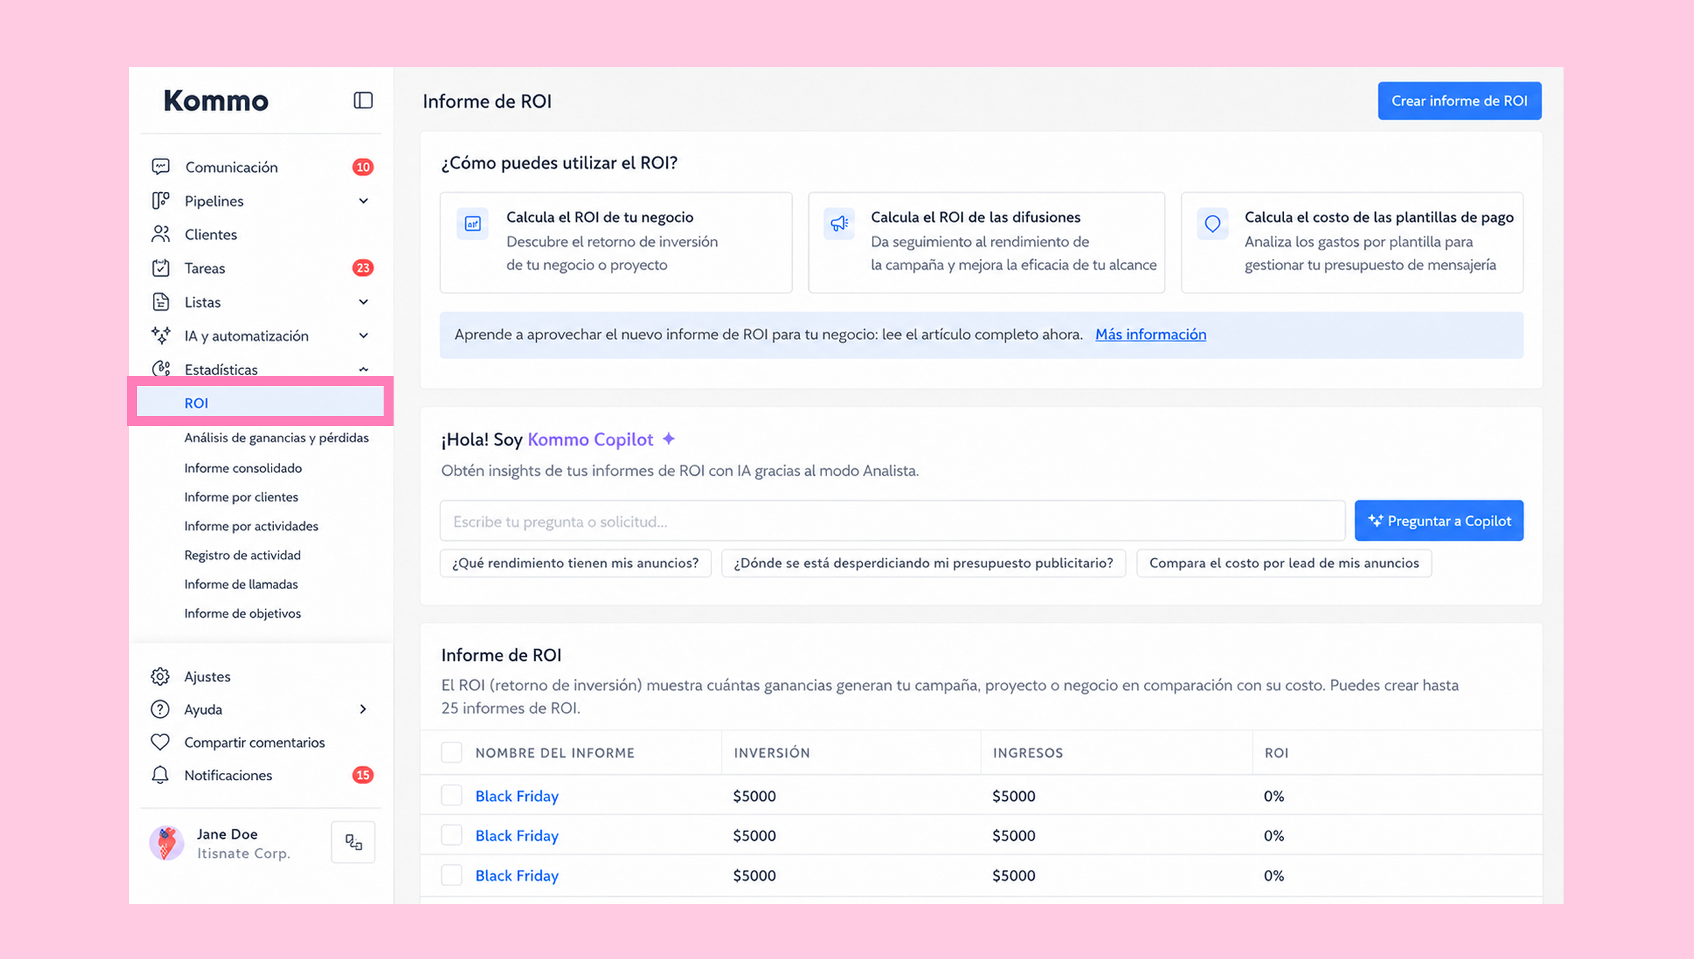Follow the Más información link
This screenshot has height=959, width=1694.
1151,334
